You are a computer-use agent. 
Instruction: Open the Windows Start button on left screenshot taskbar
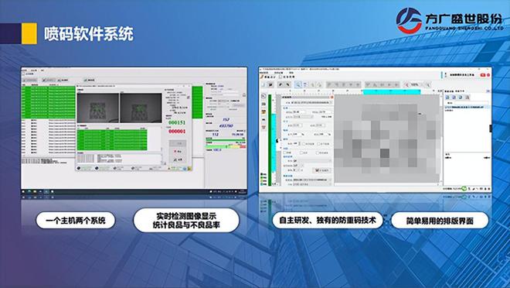(x=24, y=191)
